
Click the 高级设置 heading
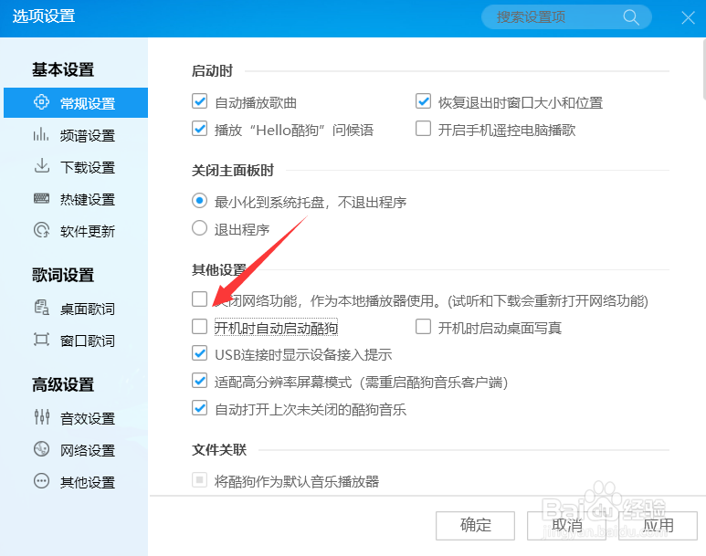(63, 384)
